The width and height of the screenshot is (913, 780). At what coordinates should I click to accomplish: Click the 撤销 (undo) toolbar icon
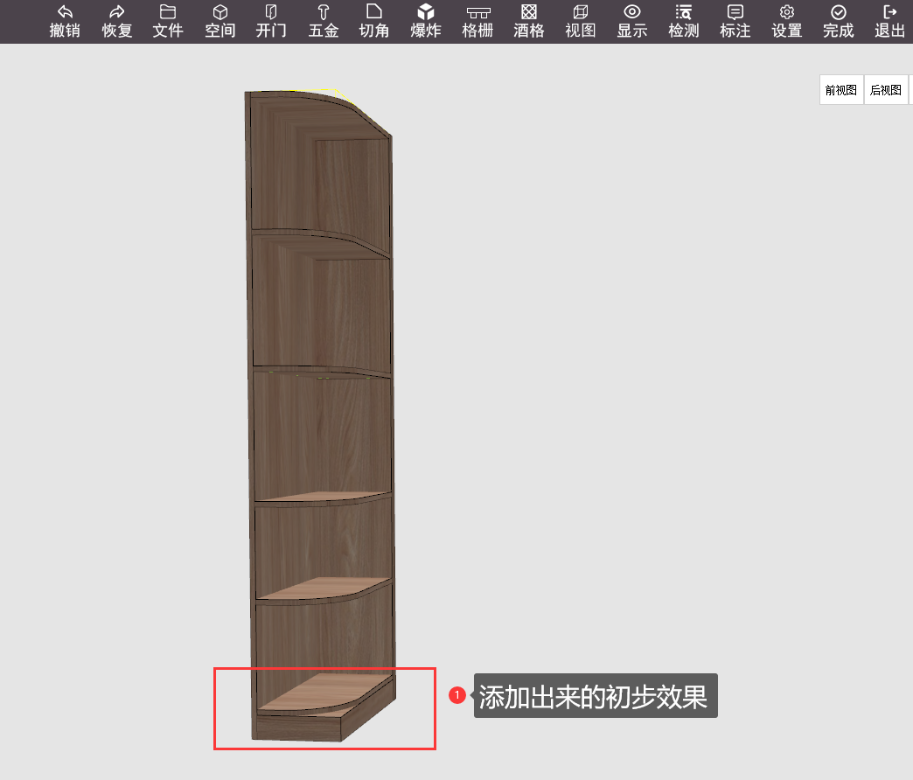point(65,22)
